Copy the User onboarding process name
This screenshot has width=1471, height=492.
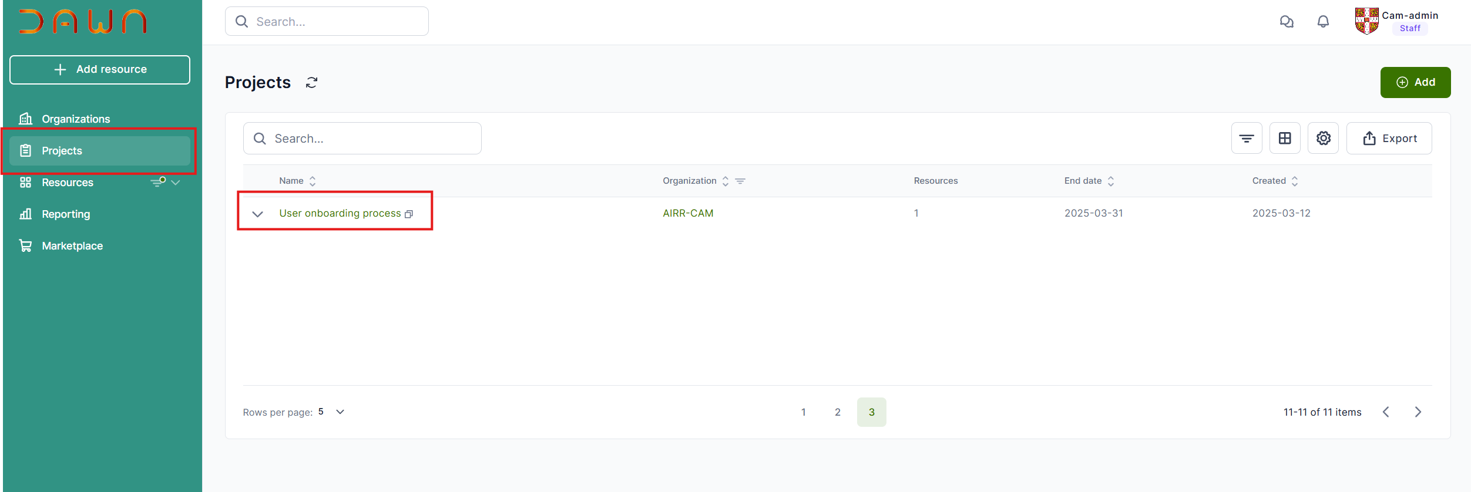click(x=409, y=214)
